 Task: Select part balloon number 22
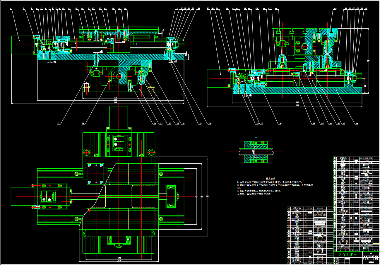click(59, 124)
